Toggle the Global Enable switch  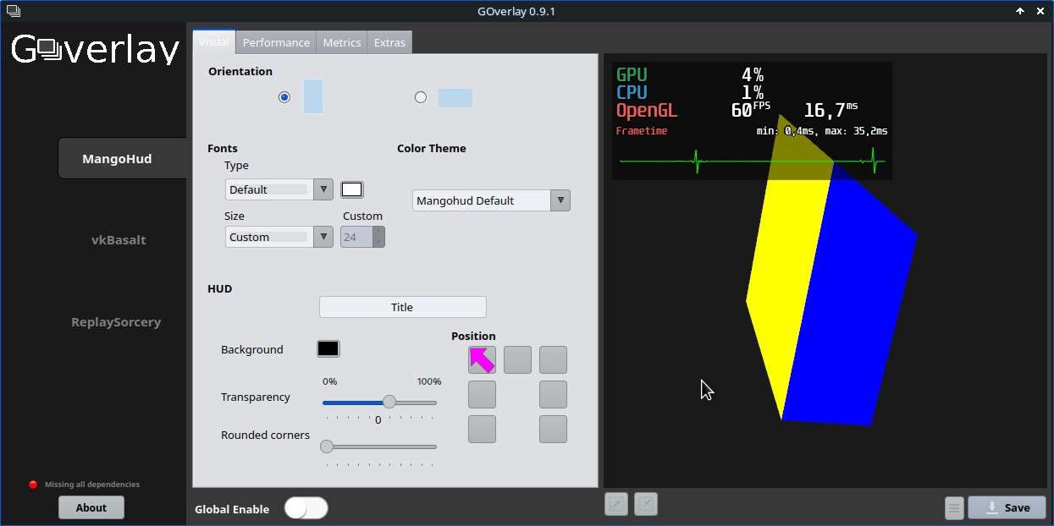[x=306, y=508]
